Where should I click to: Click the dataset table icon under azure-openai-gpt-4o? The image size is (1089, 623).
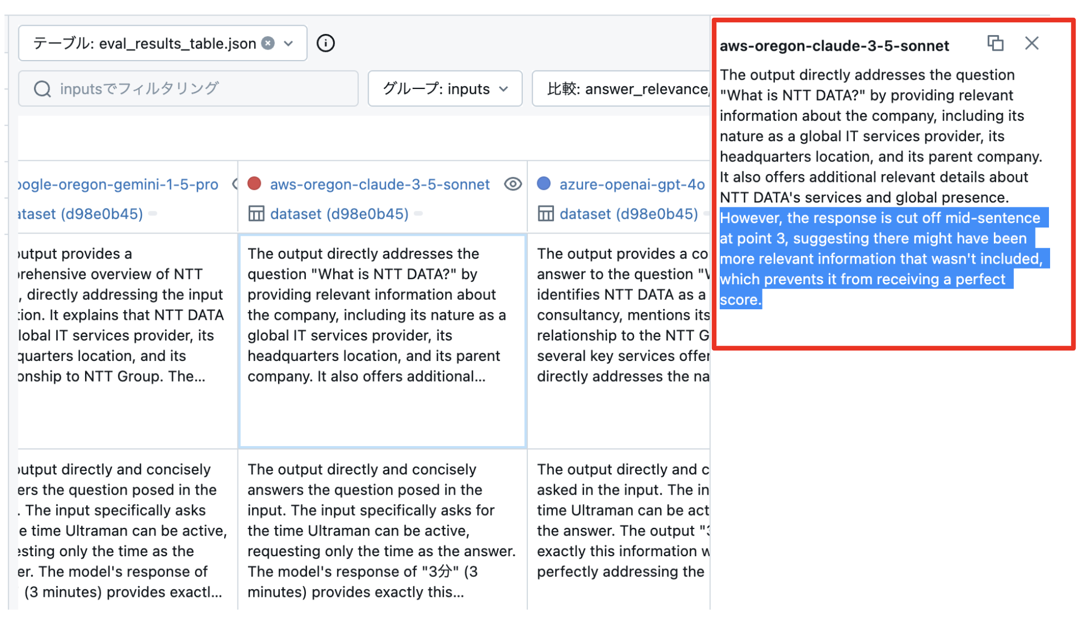point(546,214)
